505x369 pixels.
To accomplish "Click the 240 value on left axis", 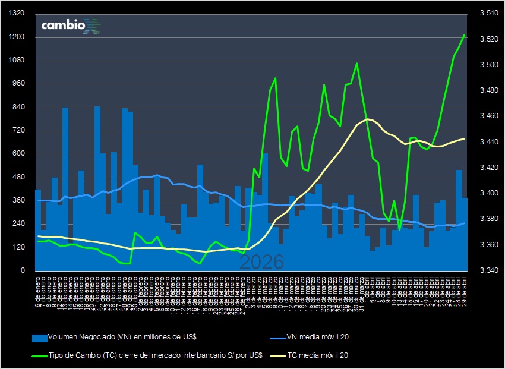I will tap(18, 224).
